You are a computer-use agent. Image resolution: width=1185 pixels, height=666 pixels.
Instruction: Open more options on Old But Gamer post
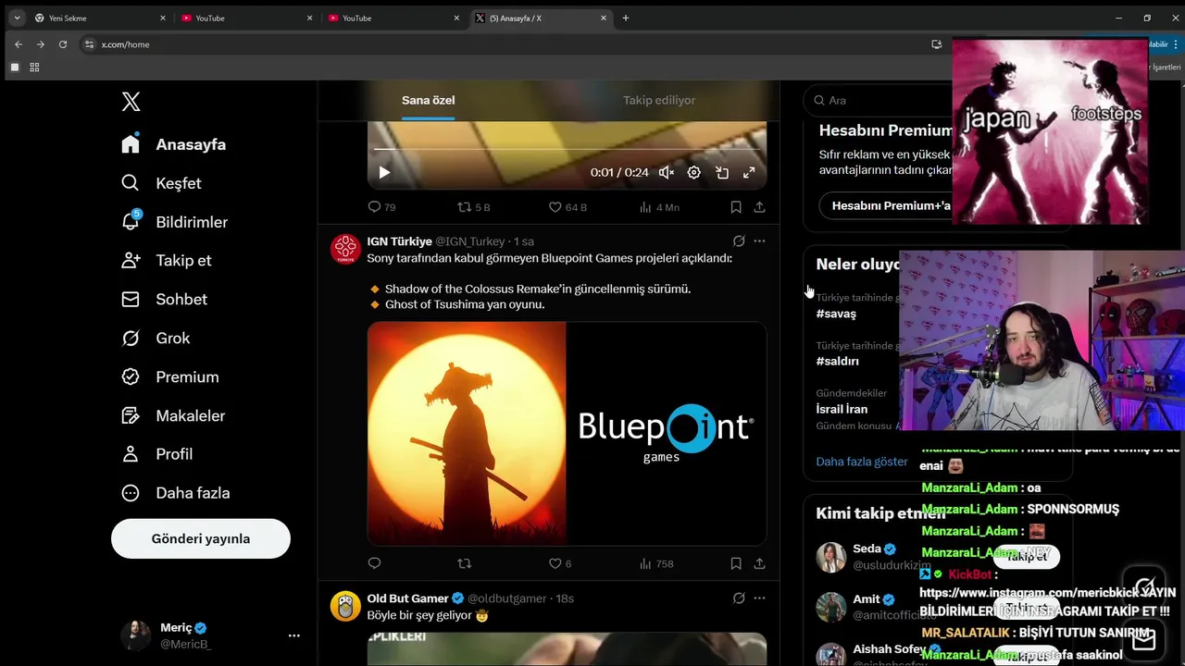pos(759,598)
